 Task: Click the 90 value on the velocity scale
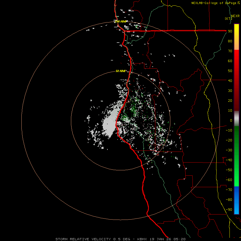click(x=230, y=31)
